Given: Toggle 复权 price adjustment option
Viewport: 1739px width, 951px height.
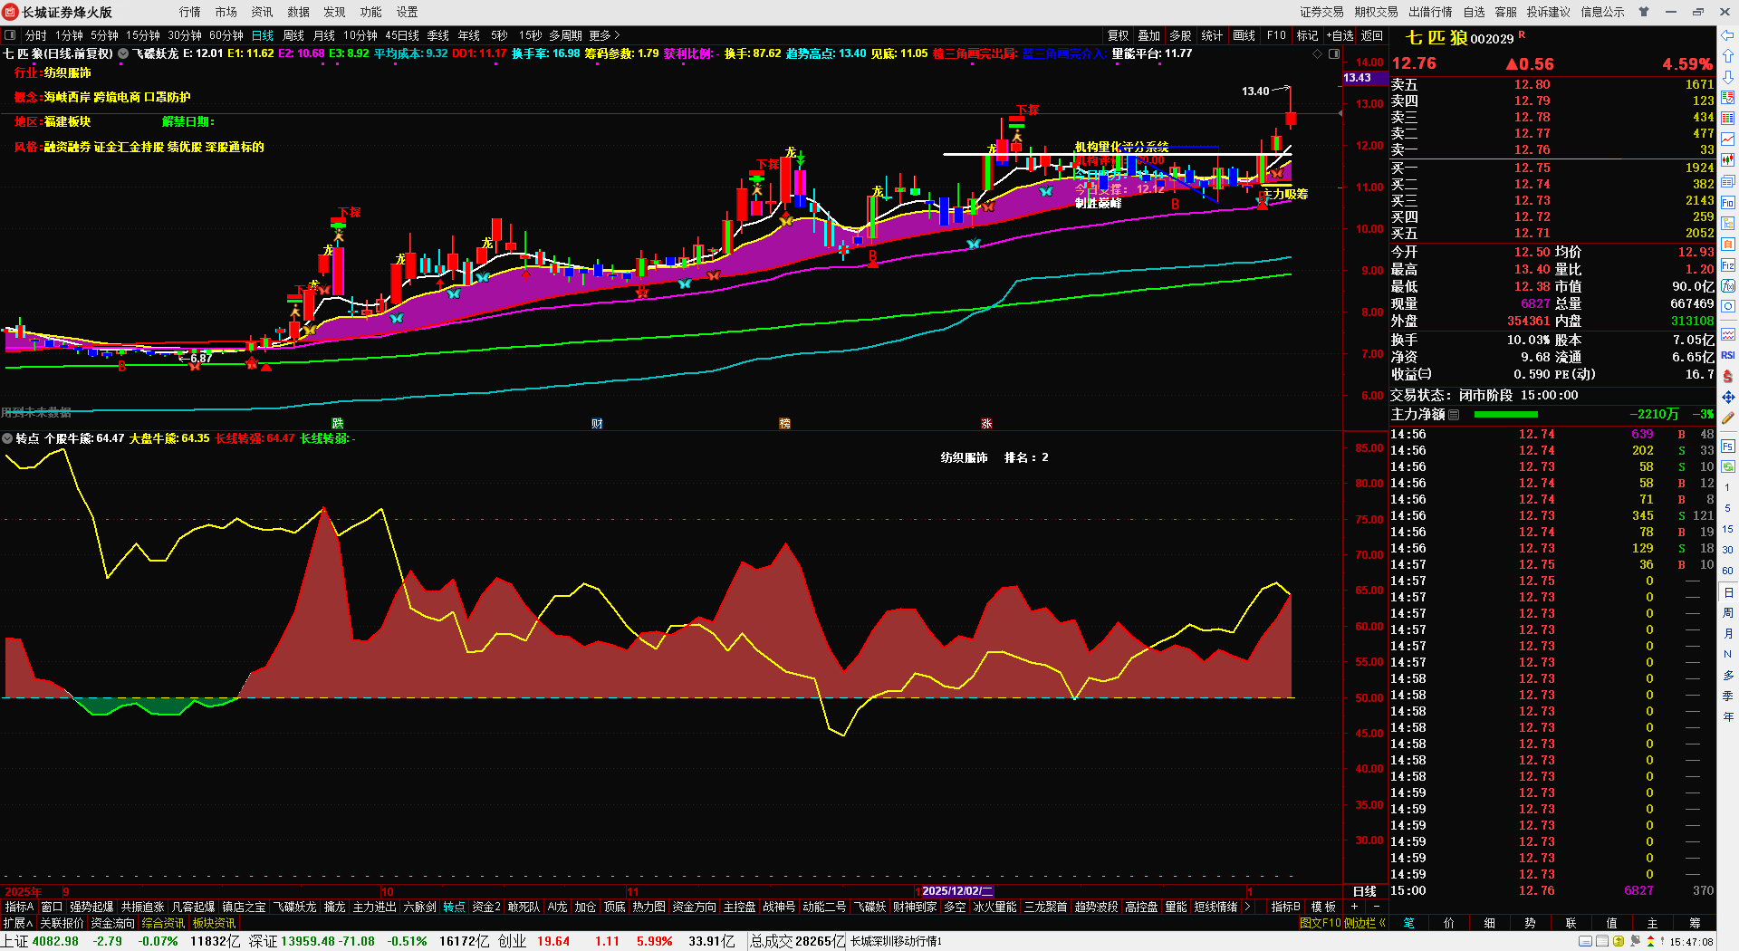Looking at the screenshot, I should tap(1119, 35).
